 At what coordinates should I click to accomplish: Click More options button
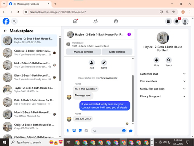[117, 52]
